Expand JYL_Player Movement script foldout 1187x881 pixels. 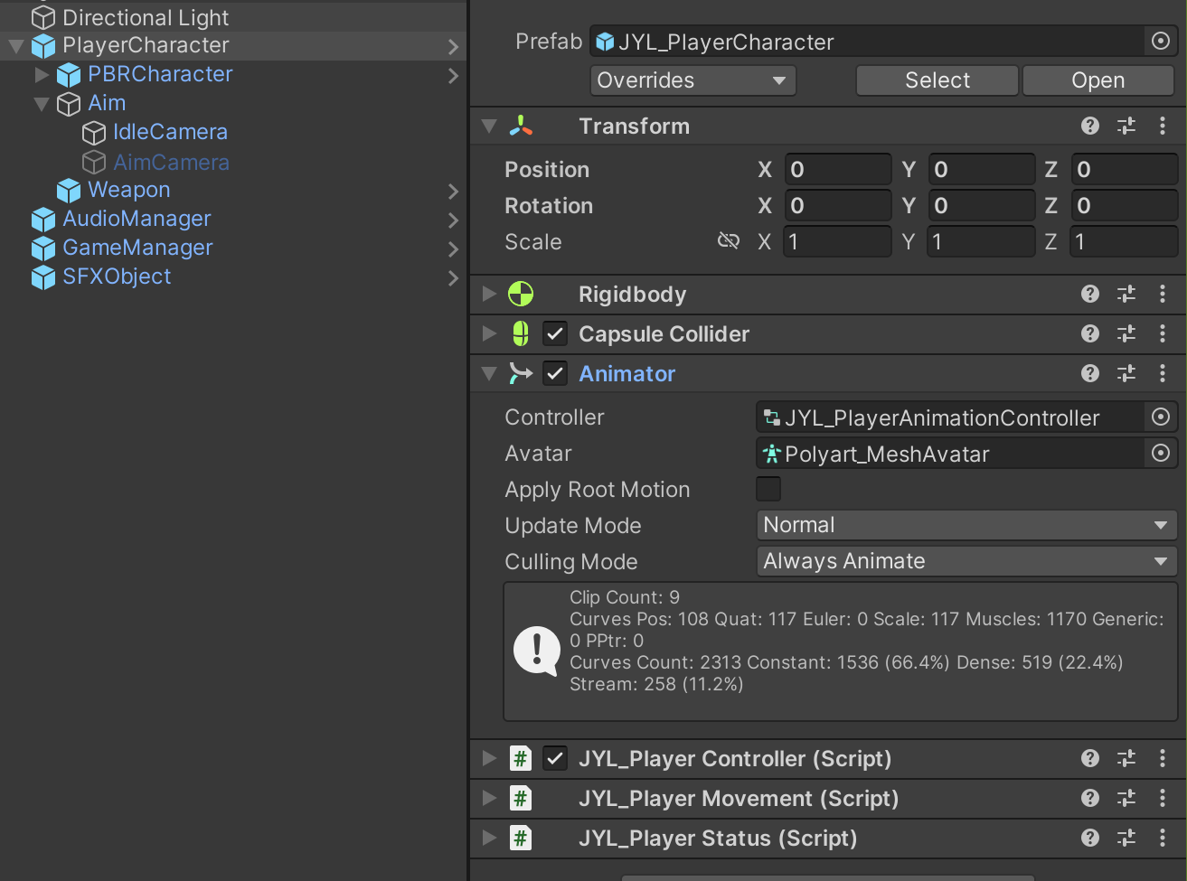click(489, 798)
